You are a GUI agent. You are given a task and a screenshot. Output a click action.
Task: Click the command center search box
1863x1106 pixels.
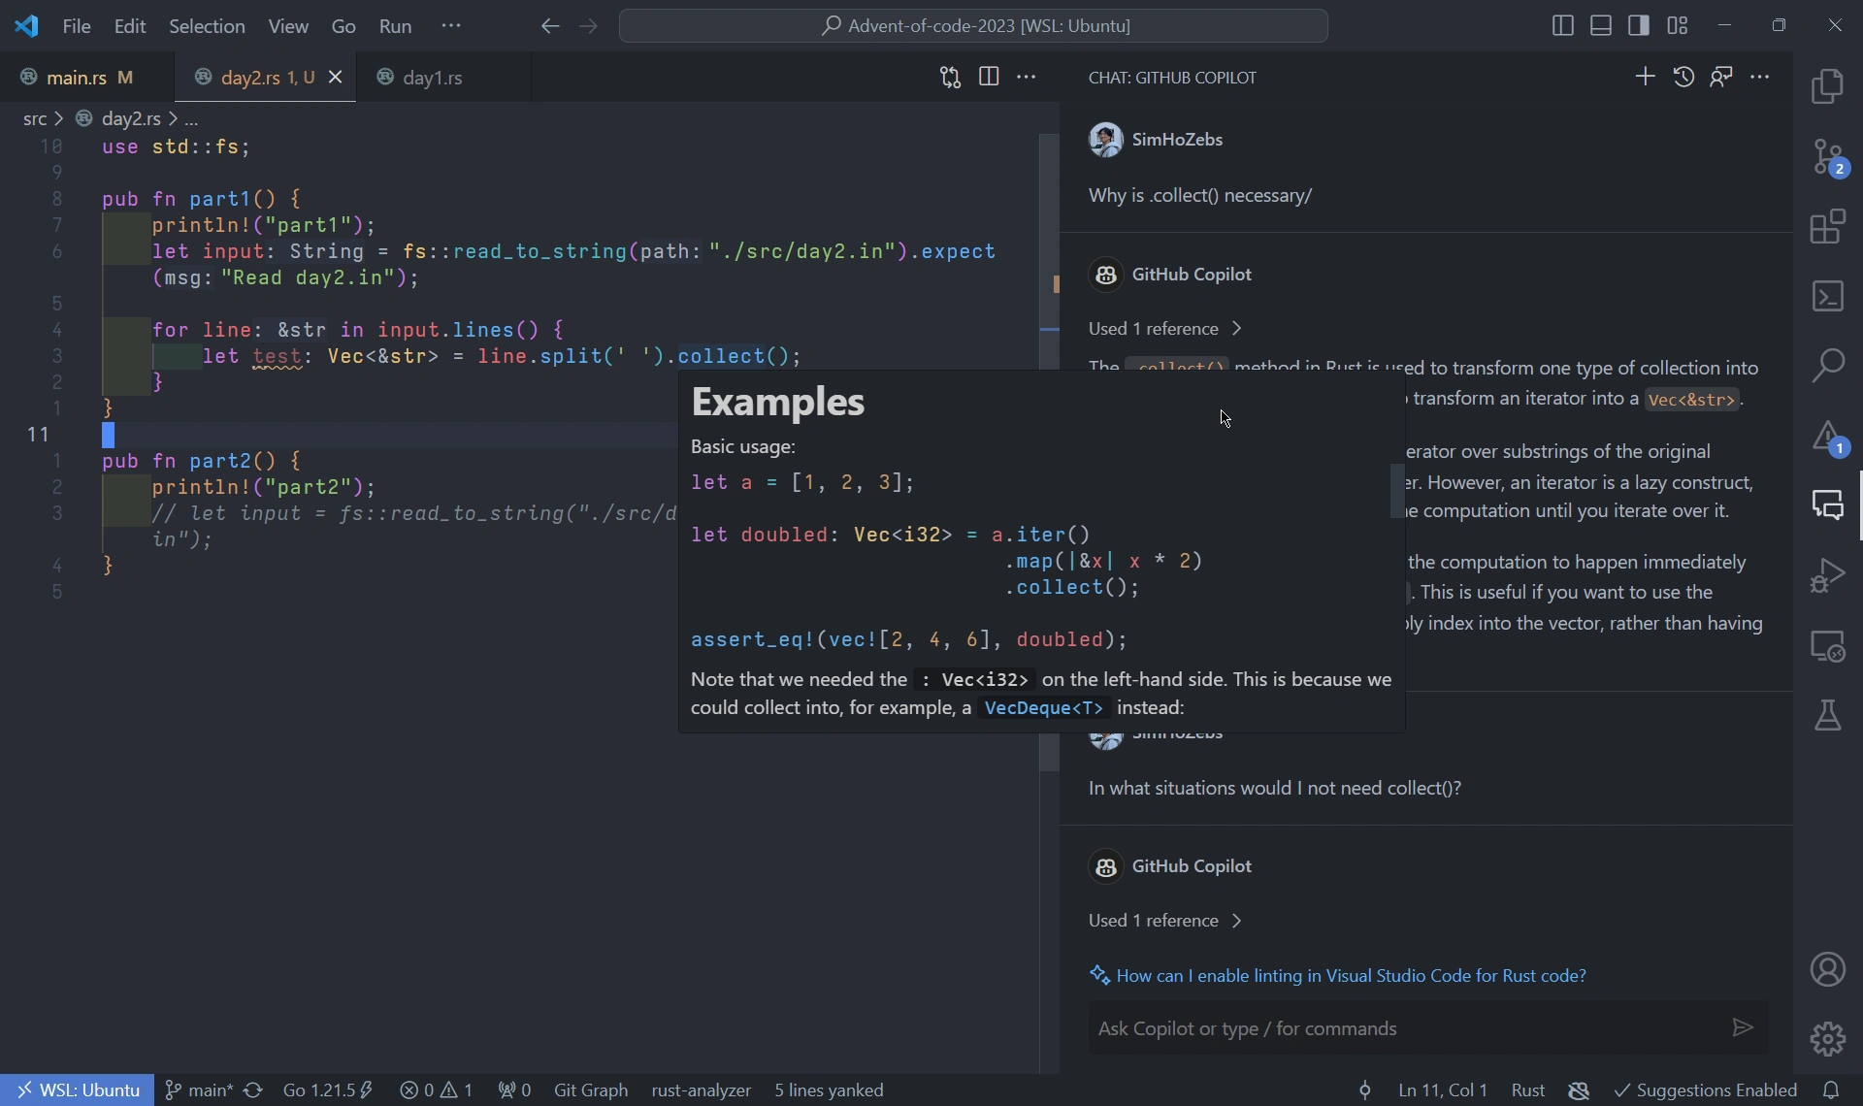pos(973,26)
